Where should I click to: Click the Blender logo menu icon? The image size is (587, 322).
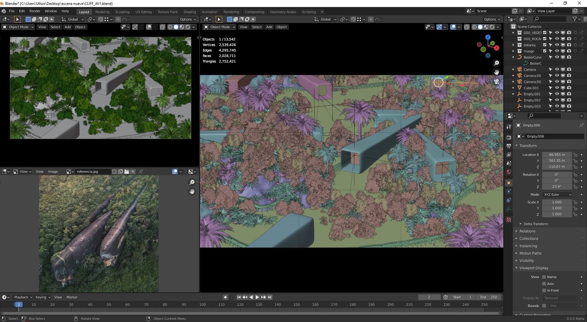(4, 11)
